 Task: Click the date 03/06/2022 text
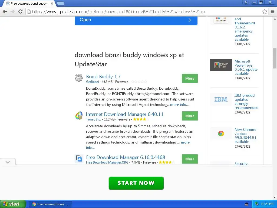(242, 44)
